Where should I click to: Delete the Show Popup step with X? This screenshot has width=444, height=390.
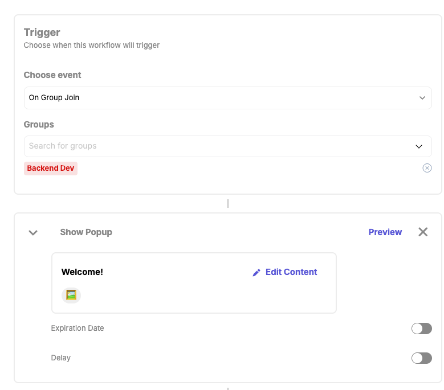point(423,232)
